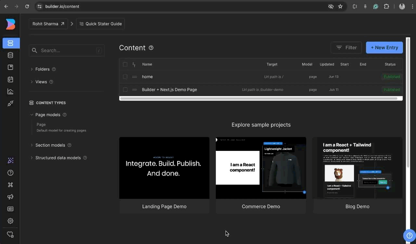Open the Insights chart icon
This screenshot has height=244, width=416.
[10, 91]
